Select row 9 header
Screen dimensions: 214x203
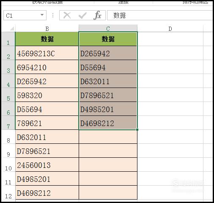(8, 151)
